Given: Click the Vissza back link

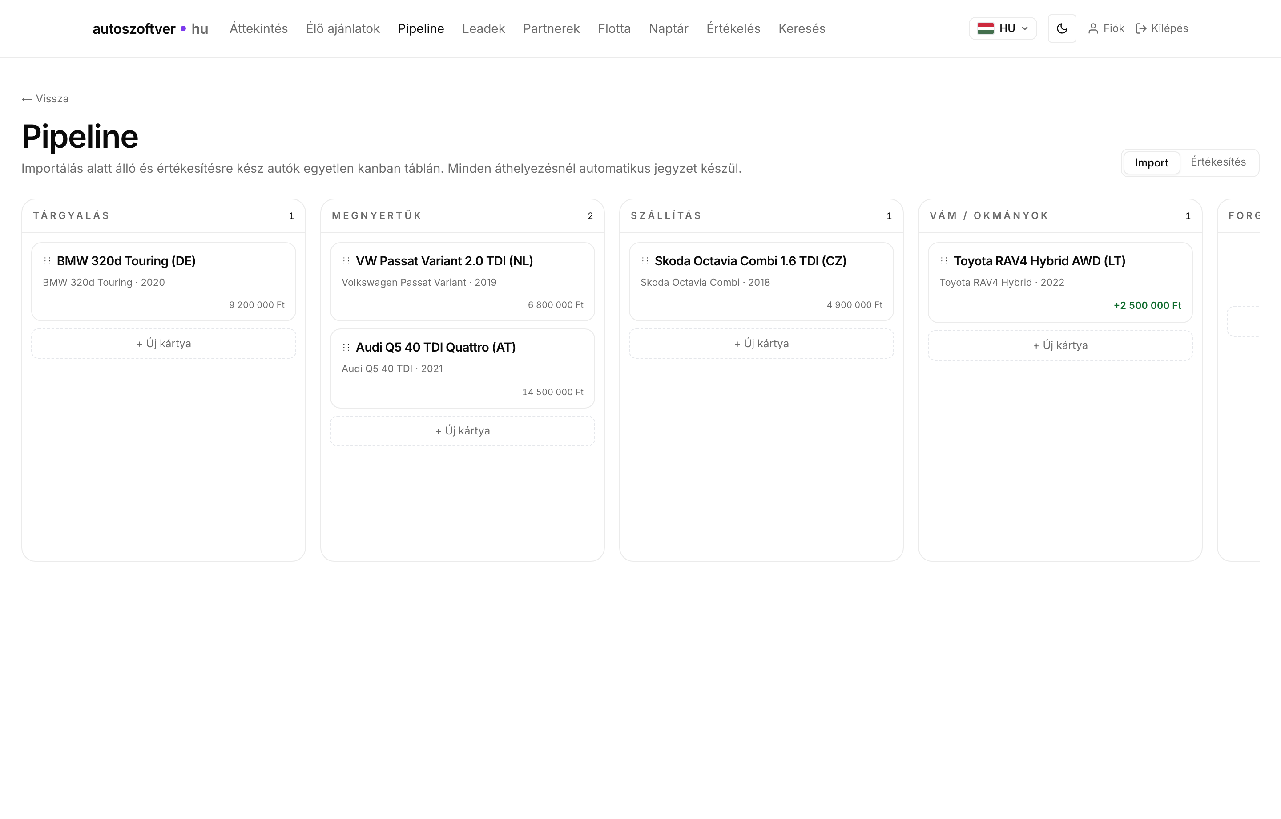Looking at the screenshot, I should 45,98.
